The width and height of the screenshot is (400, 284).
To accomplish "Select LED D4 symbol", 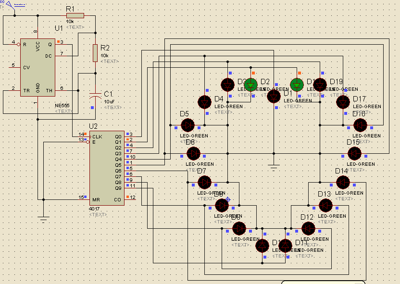I will click(x=205, y=102).
